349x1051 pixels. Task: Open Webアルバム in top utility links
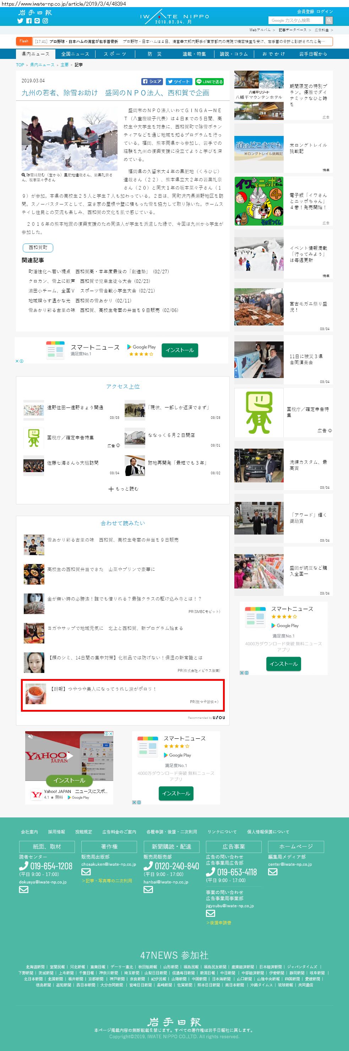[260, 30]
